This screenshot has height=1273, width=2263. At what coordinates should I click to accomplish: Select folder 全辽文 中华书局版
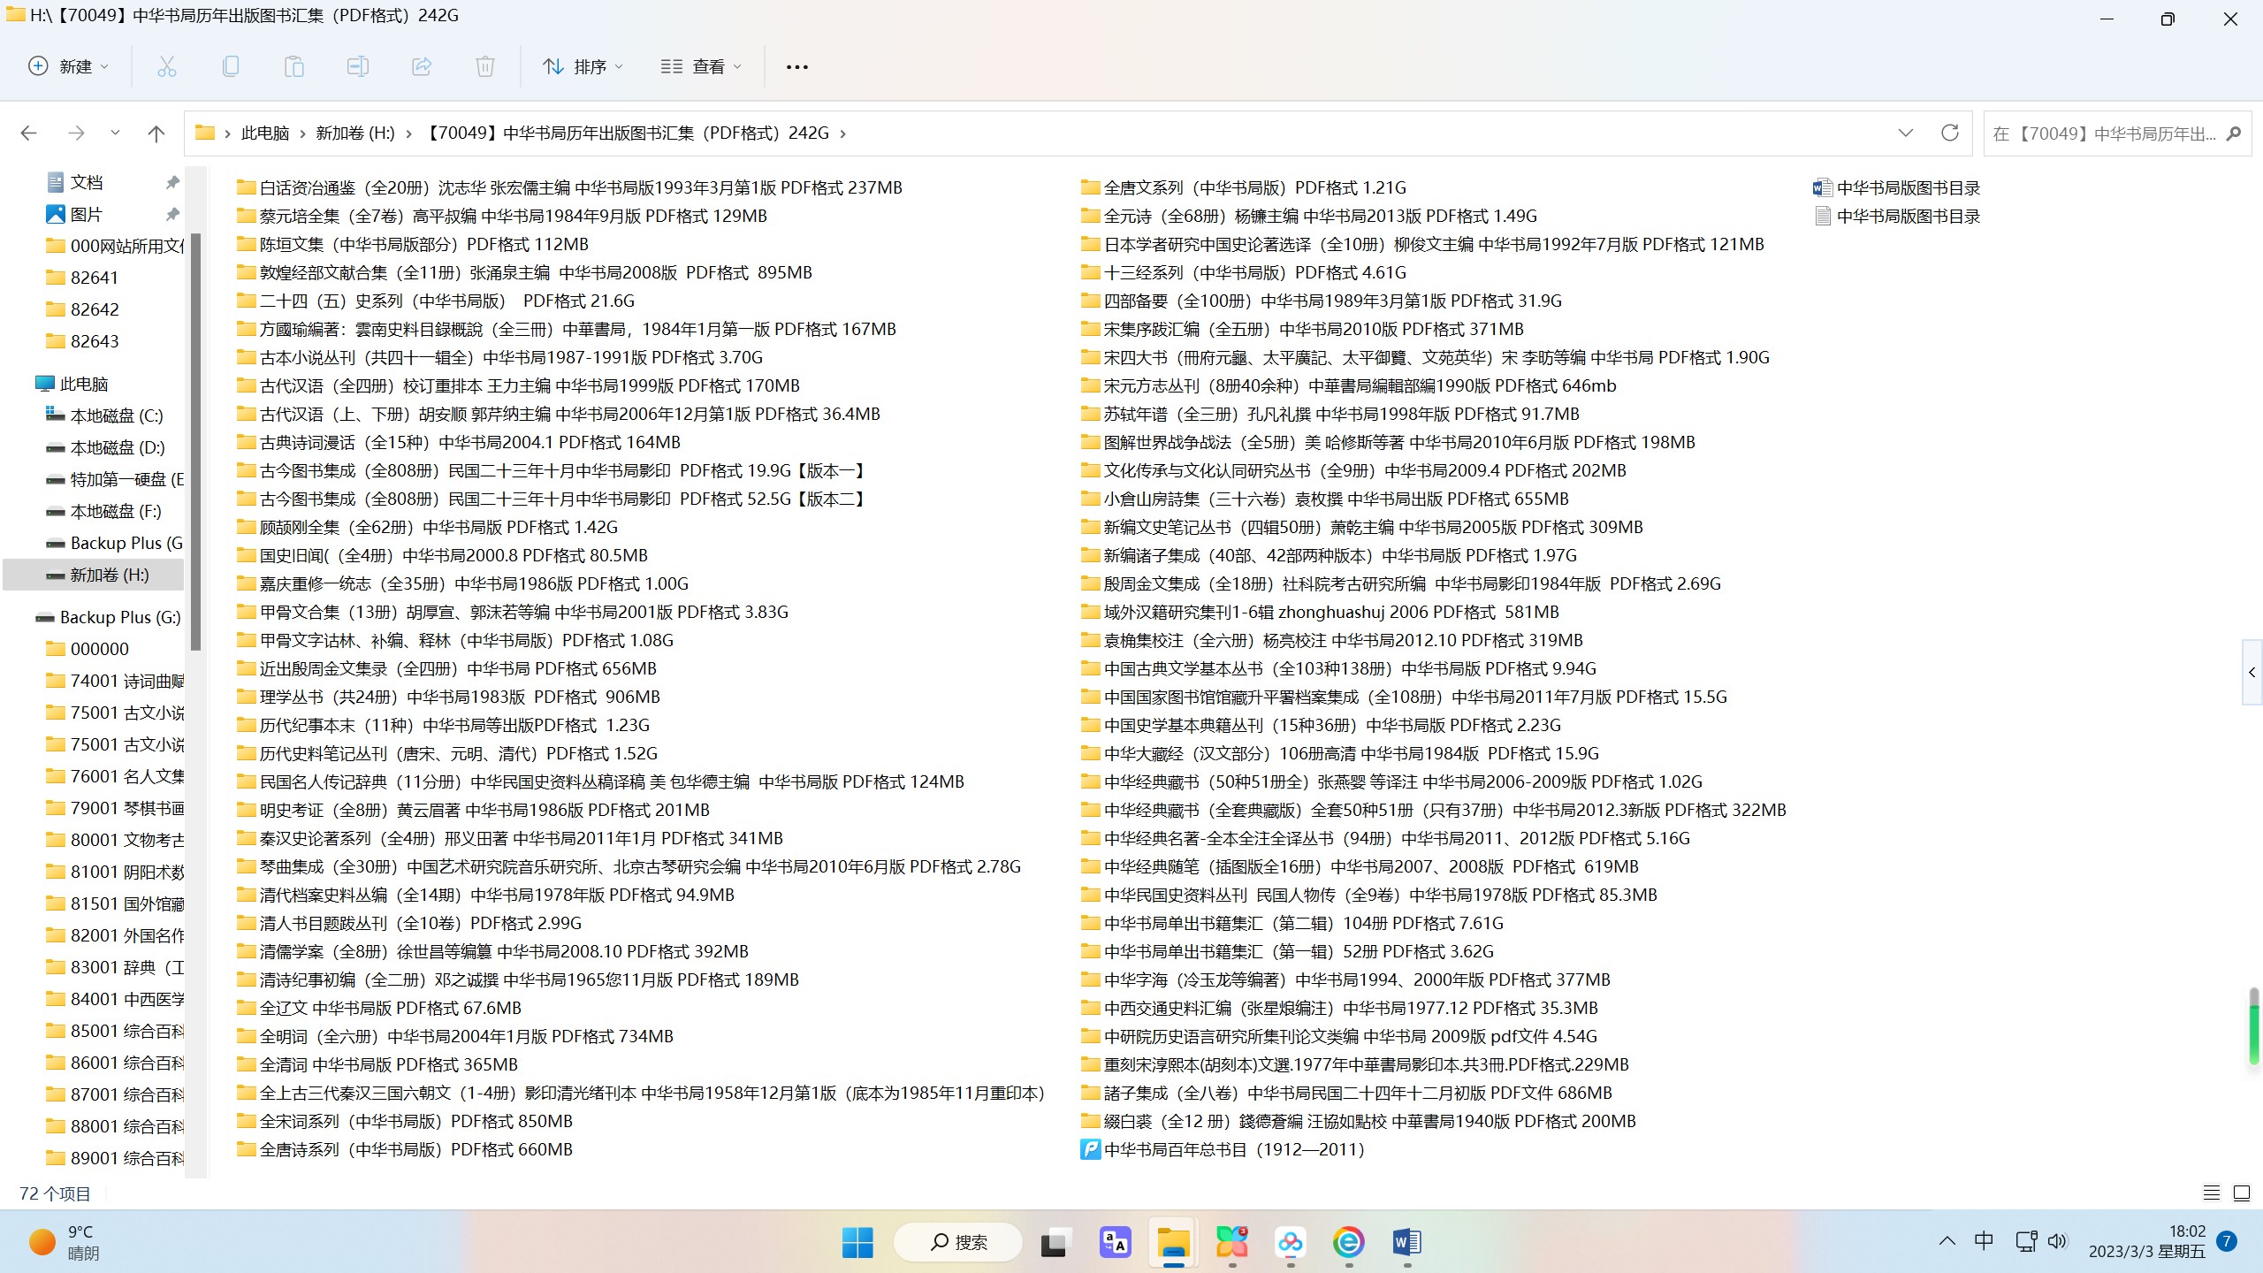pos(378,1008)
